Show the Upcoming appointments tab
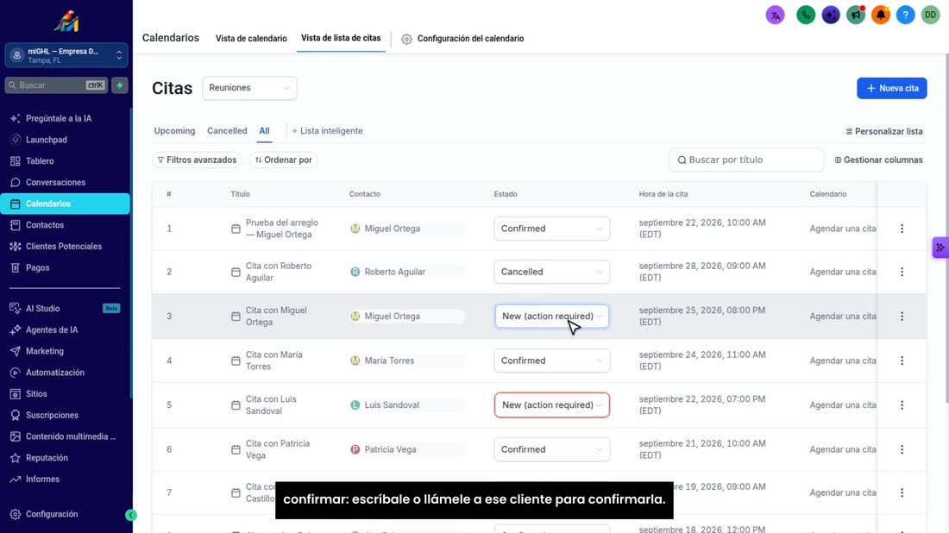Image resolution: width=949 pixels, height=533 pixels. (x=174, y=131)
